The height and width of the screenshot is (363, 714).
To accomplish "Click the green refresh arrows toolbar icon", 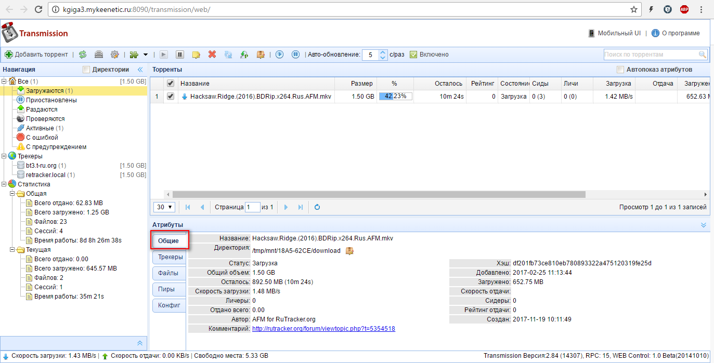I will [x=83, y=55].
